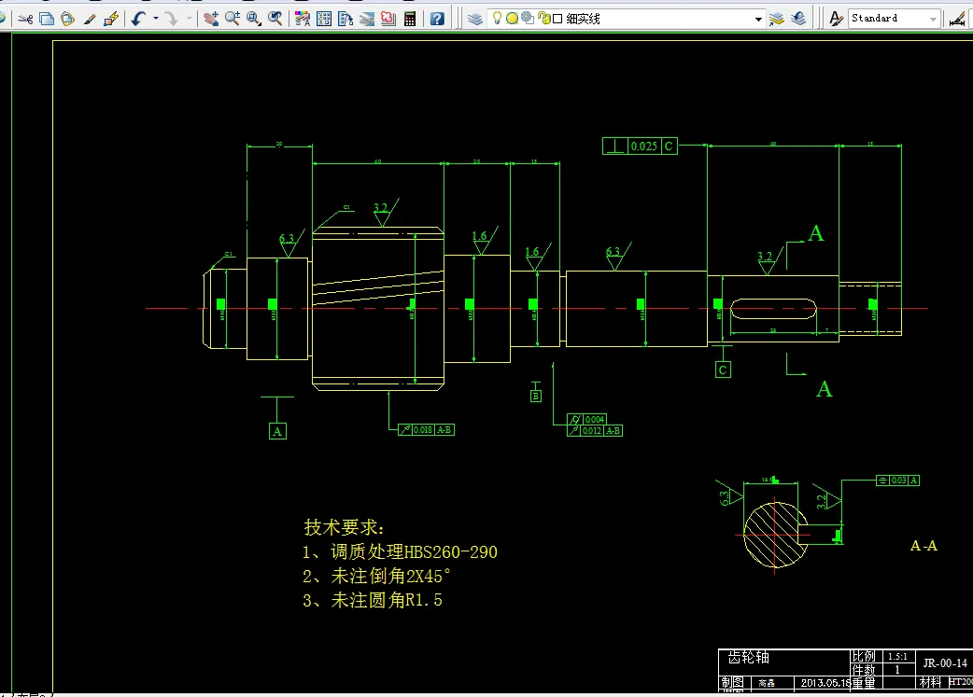973x697 pixels.
Task: Select the text 未注圆角R1.5
Action: [387, 600]
